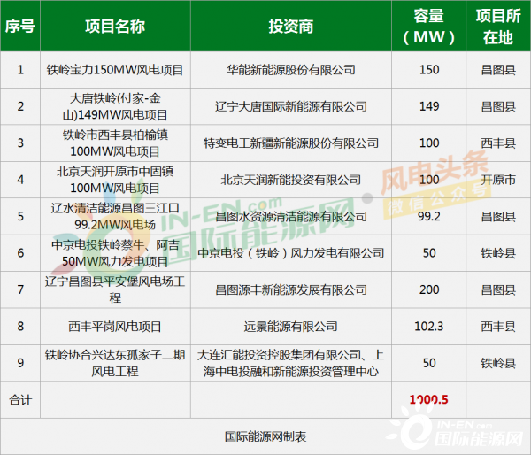Click the red total 1000.5
Image resolution: width=531 pixels, height=455 pixels.
pyautogui.click(x=428, y=400)
